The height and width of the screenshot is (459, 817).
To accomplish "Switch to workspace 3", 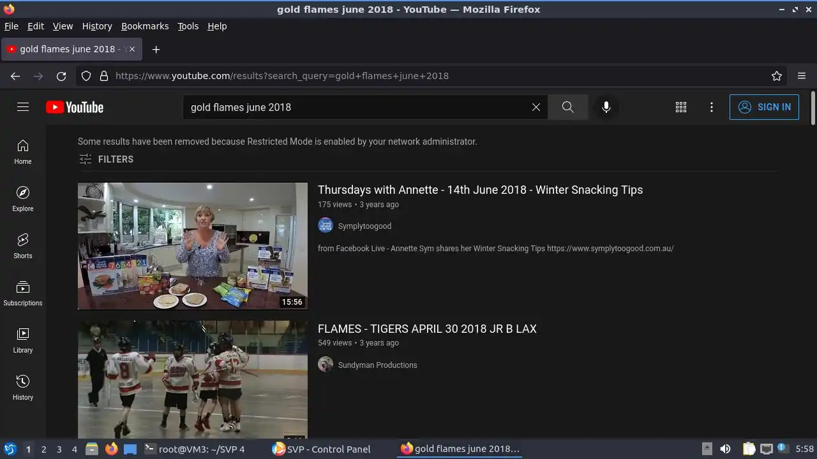I will coord(59,449).
